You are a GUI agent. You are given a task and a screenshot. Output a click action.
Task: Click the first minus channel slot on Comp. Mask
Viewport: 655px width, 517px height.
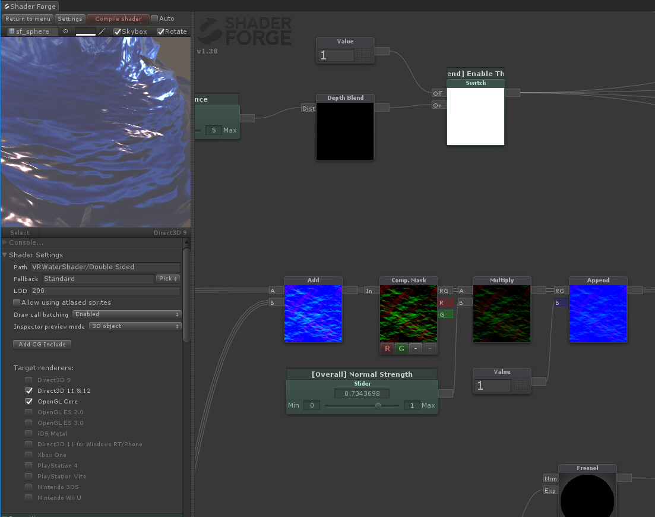click(416, 349)
